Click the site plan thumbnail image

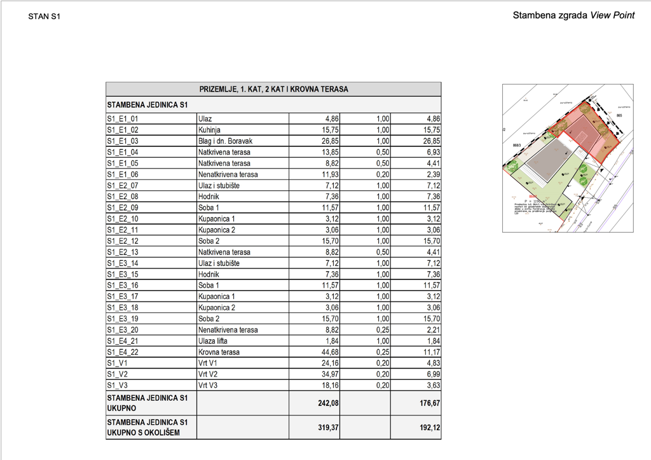coord(568,158)
